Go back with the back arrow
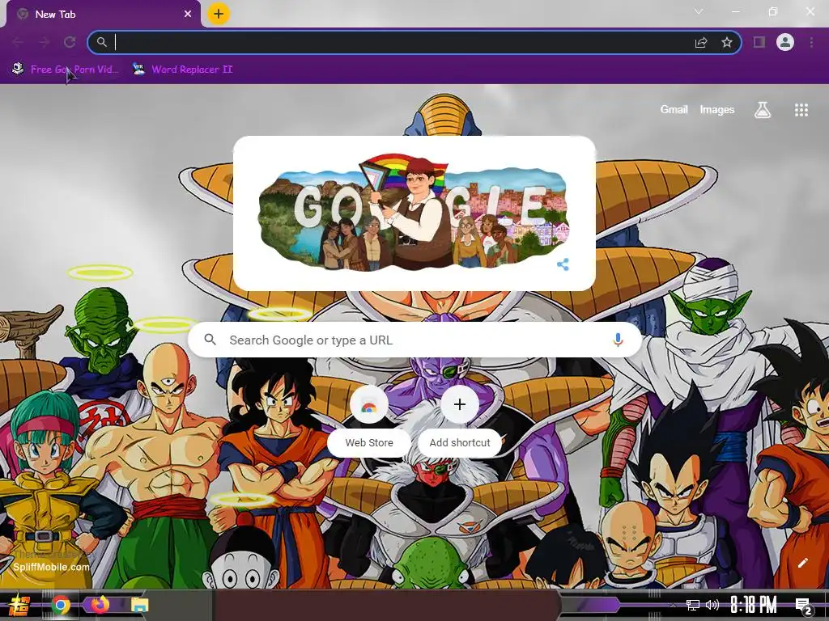Screen dimensions: 829x621 18,42
